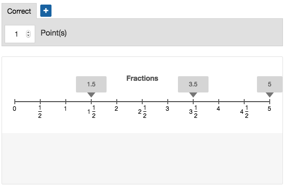Select the 5 label marker
Viewport: 285px width, 188px height.
270,84
